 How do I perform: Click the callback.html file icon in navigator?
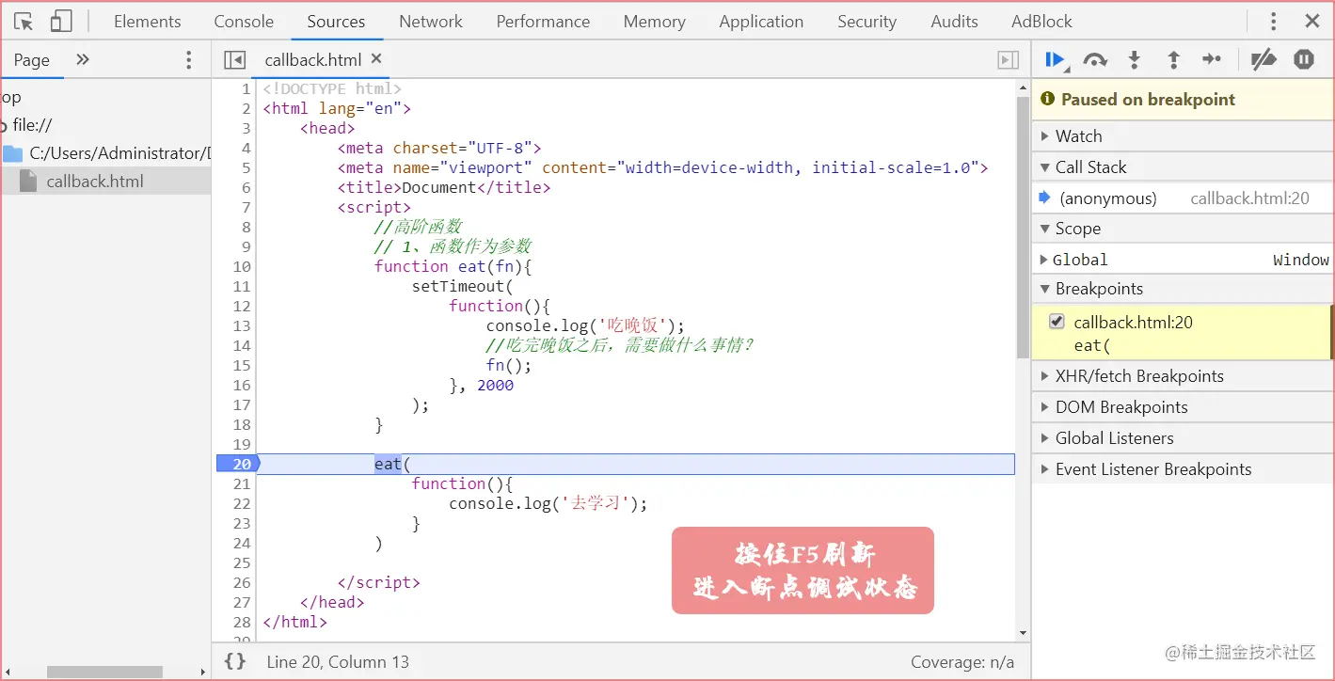point(28,181)
